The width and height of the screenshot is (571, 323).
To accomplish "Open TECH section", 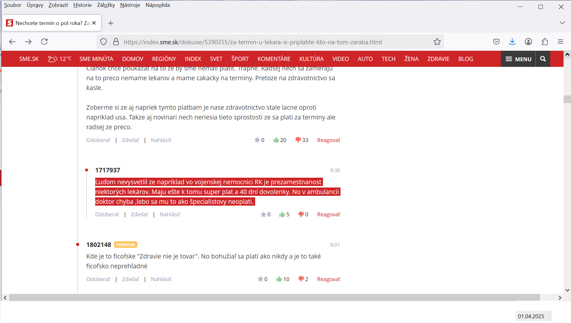I will (x=388, y=59).
